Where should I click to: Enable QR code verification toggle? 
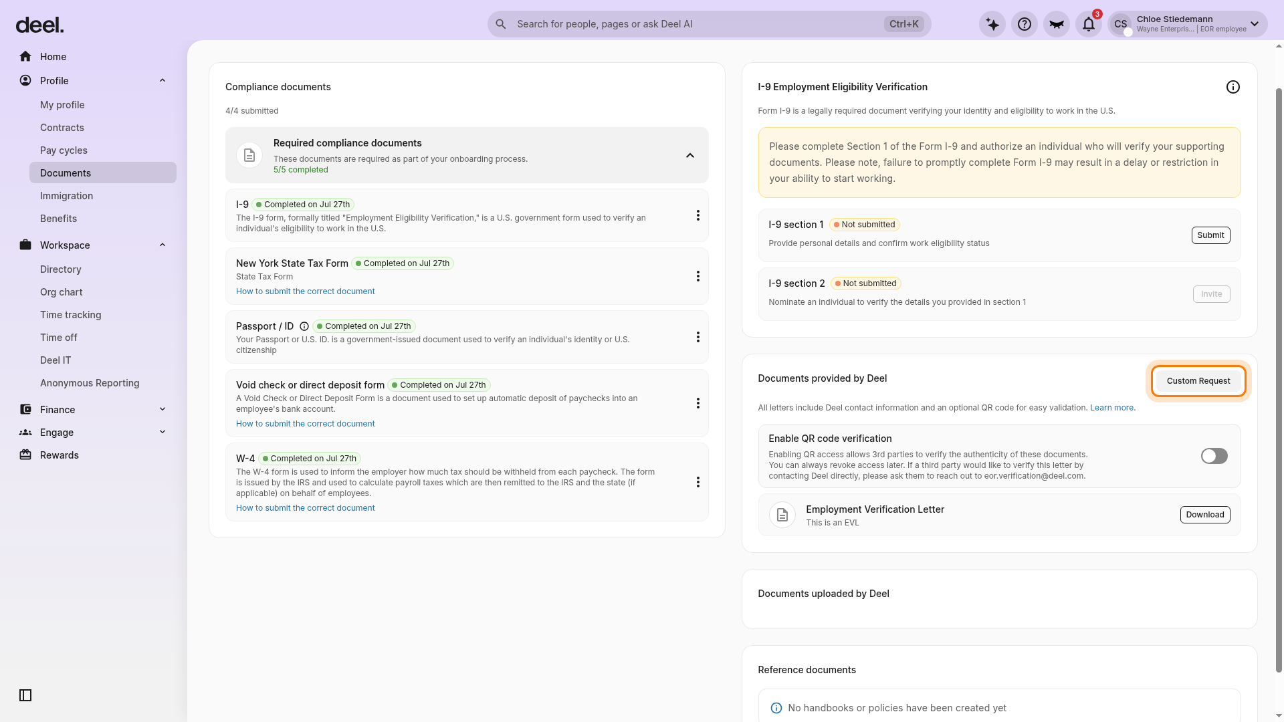tap(1214, 456)
